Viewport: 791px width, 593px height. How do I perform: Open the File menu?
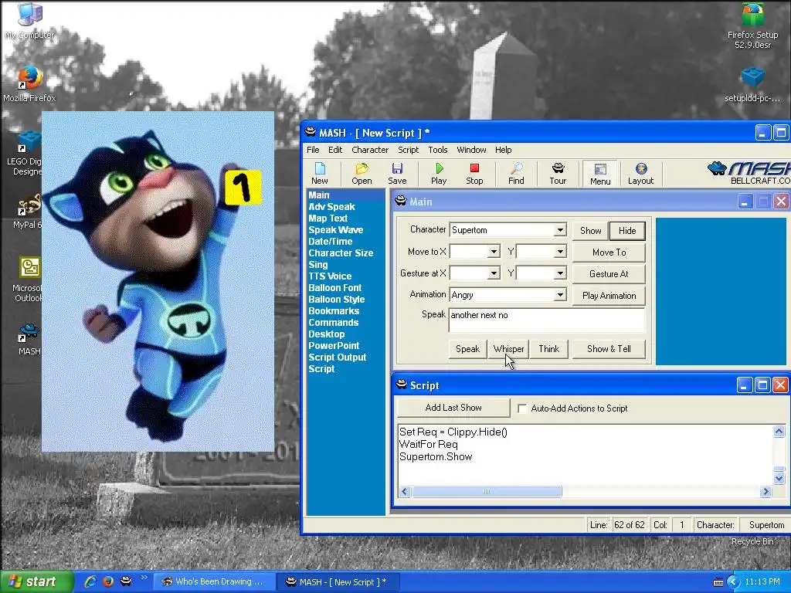click(313, 150)
